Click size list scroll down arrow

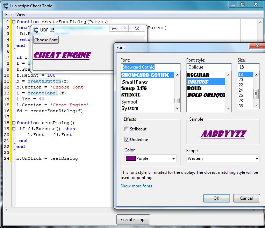pyautogui.click(x=256, y=106)
